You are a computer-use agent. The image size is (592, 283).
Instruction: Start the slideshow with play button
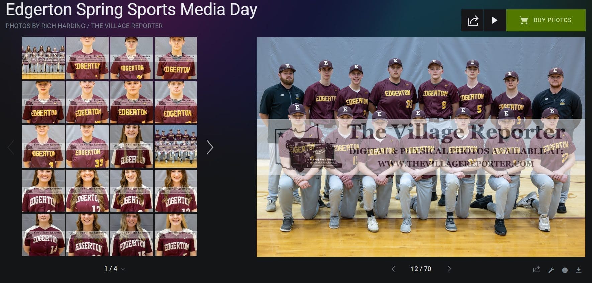coord(494,21)
